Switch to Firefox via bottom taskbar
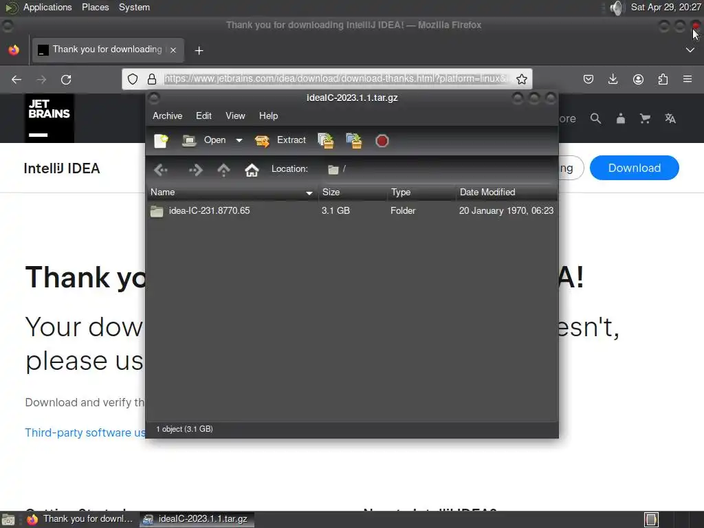Image resolution: width=704 pixels, height=528 pixels. point(80,519)
